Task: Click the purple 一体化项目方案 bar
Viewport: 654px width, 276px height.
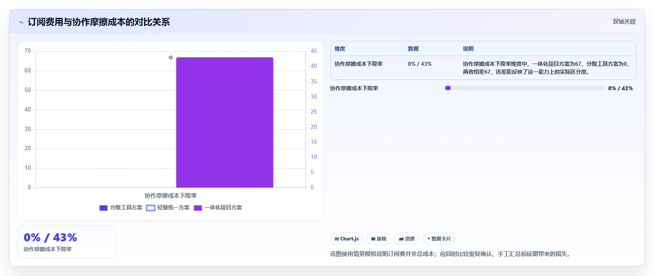Action: pyautogui.click(x=225, y=122)
